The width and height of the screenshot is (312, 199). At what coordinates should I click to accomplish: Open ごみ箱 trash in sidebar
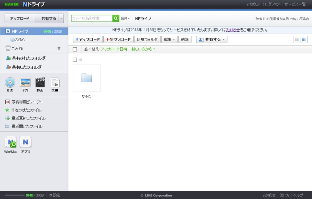point(14,48)
